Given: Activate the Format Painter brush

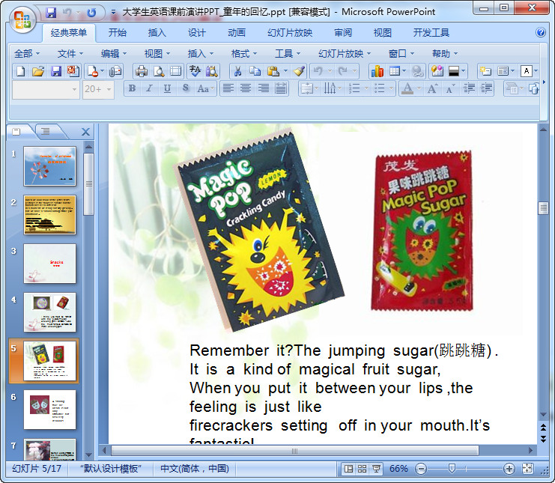Looking at the screenshot, I should (x=300, y=71).
